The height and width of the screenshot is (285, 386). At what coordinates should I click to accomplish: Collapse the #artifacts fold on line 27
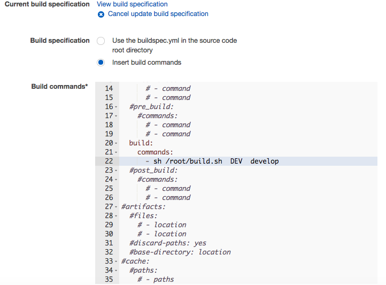pos(115,207)
